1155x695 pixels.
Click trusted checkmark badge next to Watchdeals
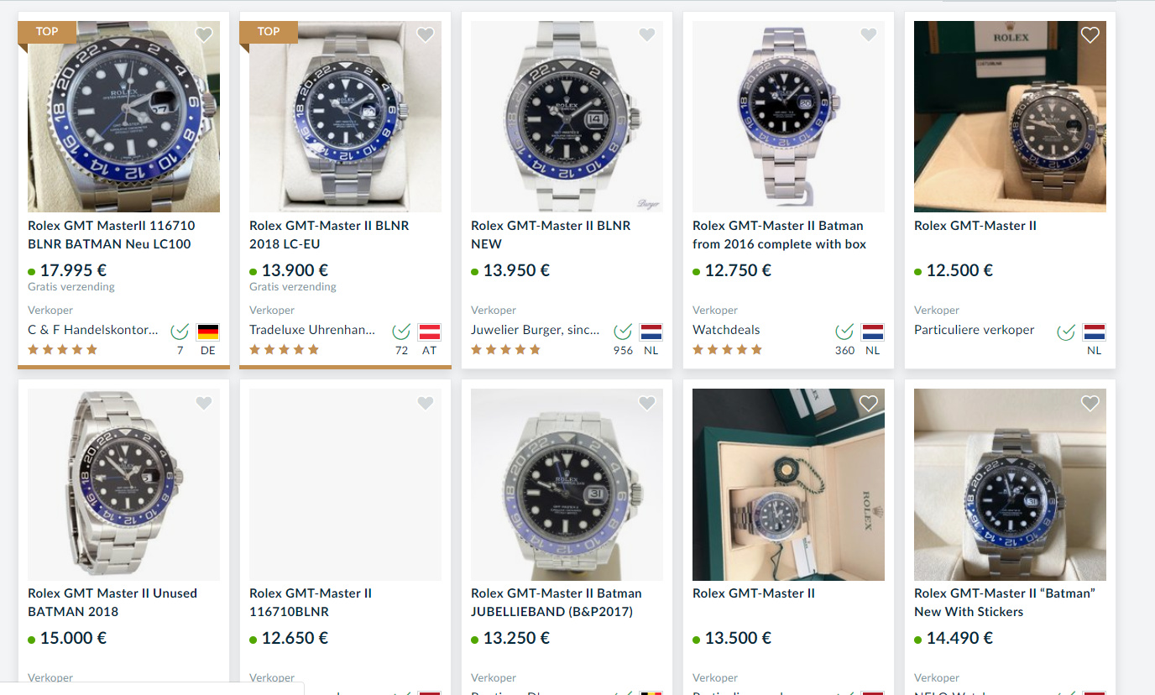coord(844,332)
